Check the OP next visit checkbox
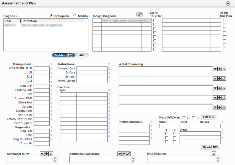The height and width of the screenshot is (165, 235). [184, 118]
